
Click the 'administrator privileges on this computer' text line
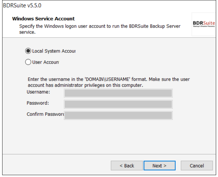pos(85,85)
